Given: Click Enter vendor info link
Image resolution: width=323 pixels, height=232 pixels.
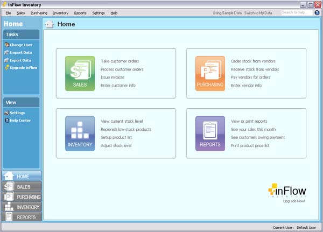Looking at the screenshot, I should click(247, 86).
